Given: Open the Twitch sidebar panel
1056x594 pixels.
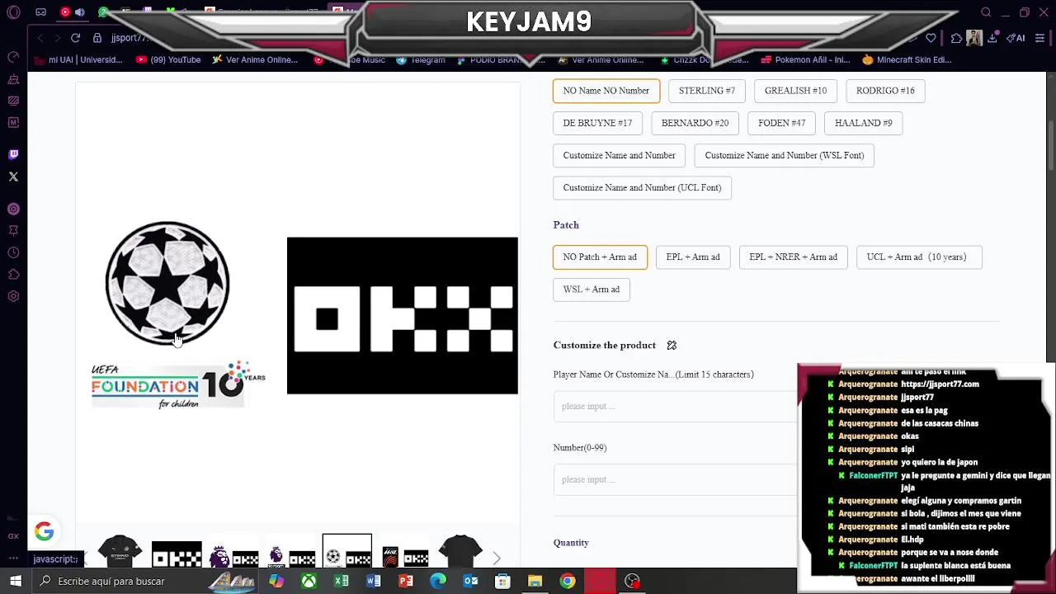Looking at the screenshot, I should point(13,154).
